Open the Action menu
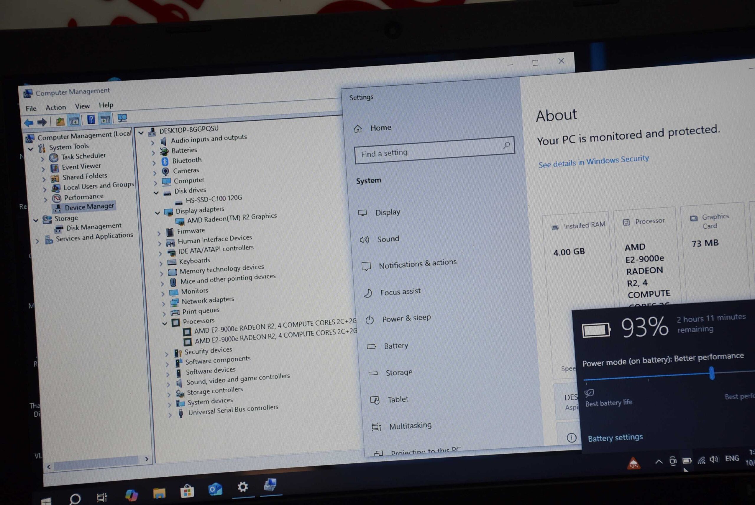This screenshot has height=505, width=755. pyautogui.click(x=55, y=107)
